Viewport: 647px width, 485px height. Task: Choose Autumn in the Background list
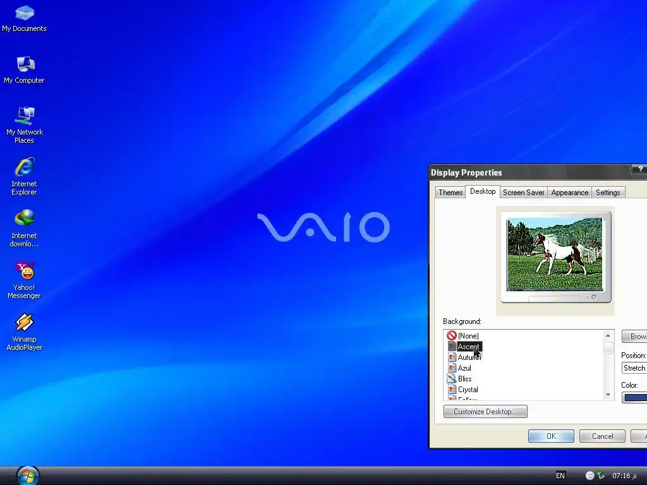click(x=469, y=357)
